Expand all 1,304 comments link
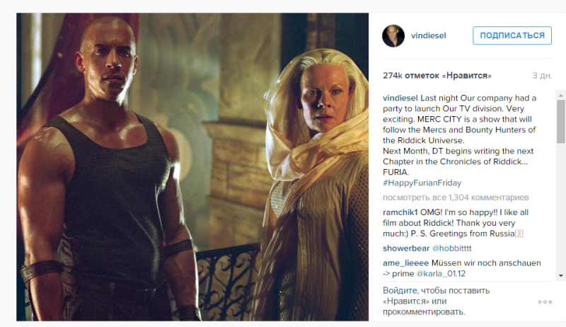 pos(456,197)
